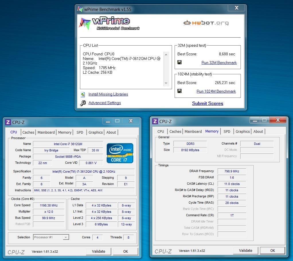
Task: Switch to Memory tab in the left CPU-Z window
Action: [x=65, y=133]
